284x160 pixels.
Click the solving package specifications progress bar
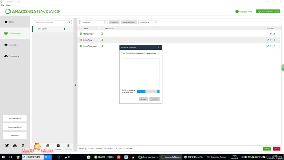click(x=148, y=91)
